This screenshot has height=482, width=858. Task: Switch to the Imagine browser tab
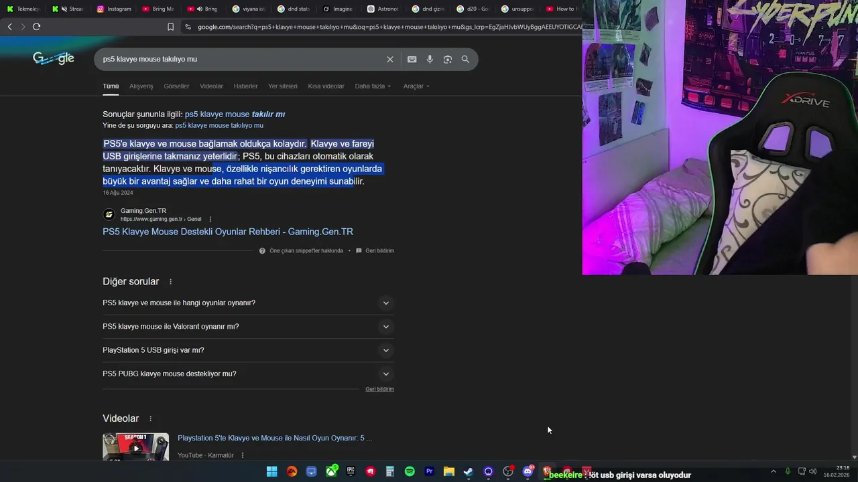click(x=338, y=9)
